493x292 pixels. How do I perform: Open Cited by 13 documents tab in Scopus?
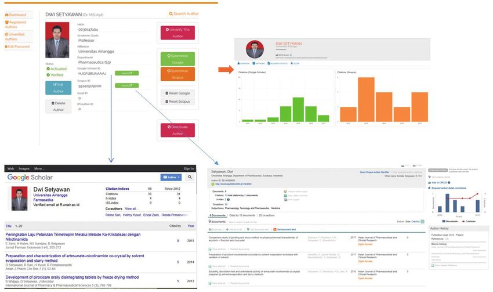pyautogui.click(x=242, y=215)
